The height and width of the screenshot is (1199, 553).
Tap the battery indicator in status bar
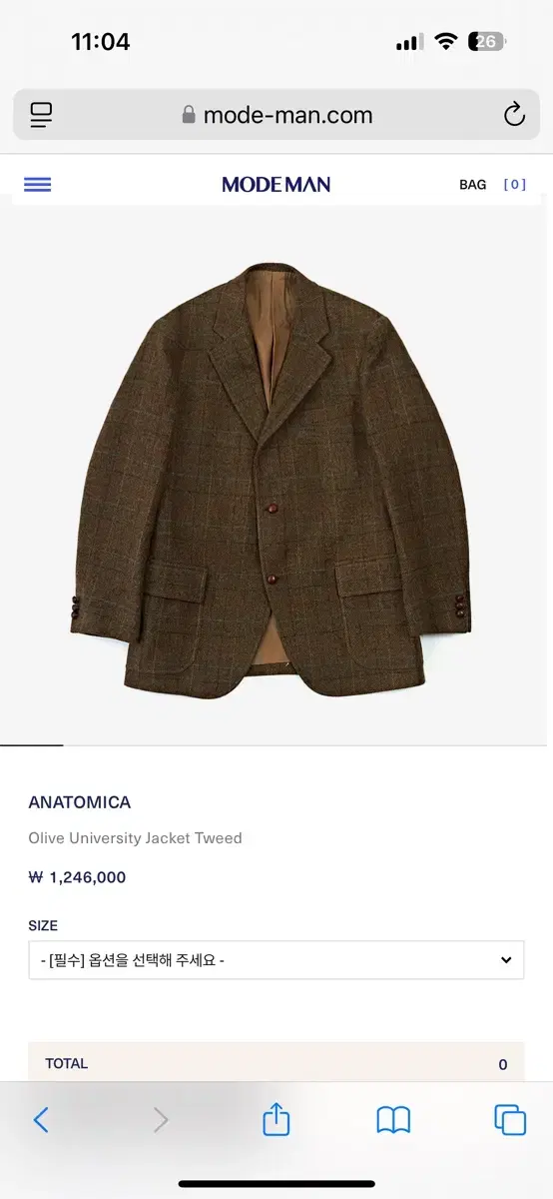[x=487, y=42]
